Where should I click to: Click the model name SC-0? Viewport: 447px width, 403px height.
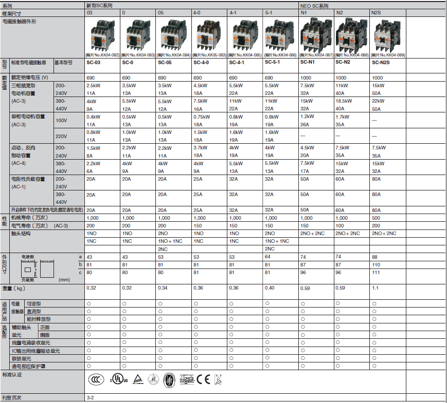coord(128,63)
